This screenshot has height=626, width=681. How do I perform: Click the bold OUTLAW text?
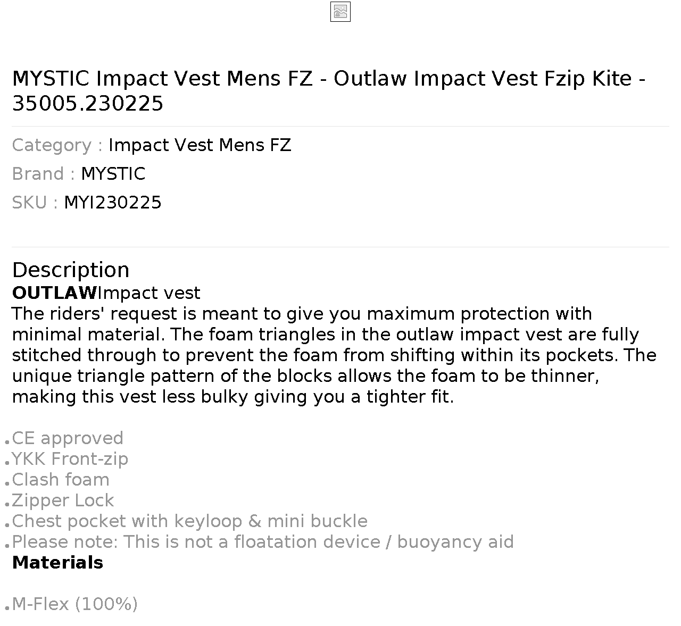click(55, 293)
